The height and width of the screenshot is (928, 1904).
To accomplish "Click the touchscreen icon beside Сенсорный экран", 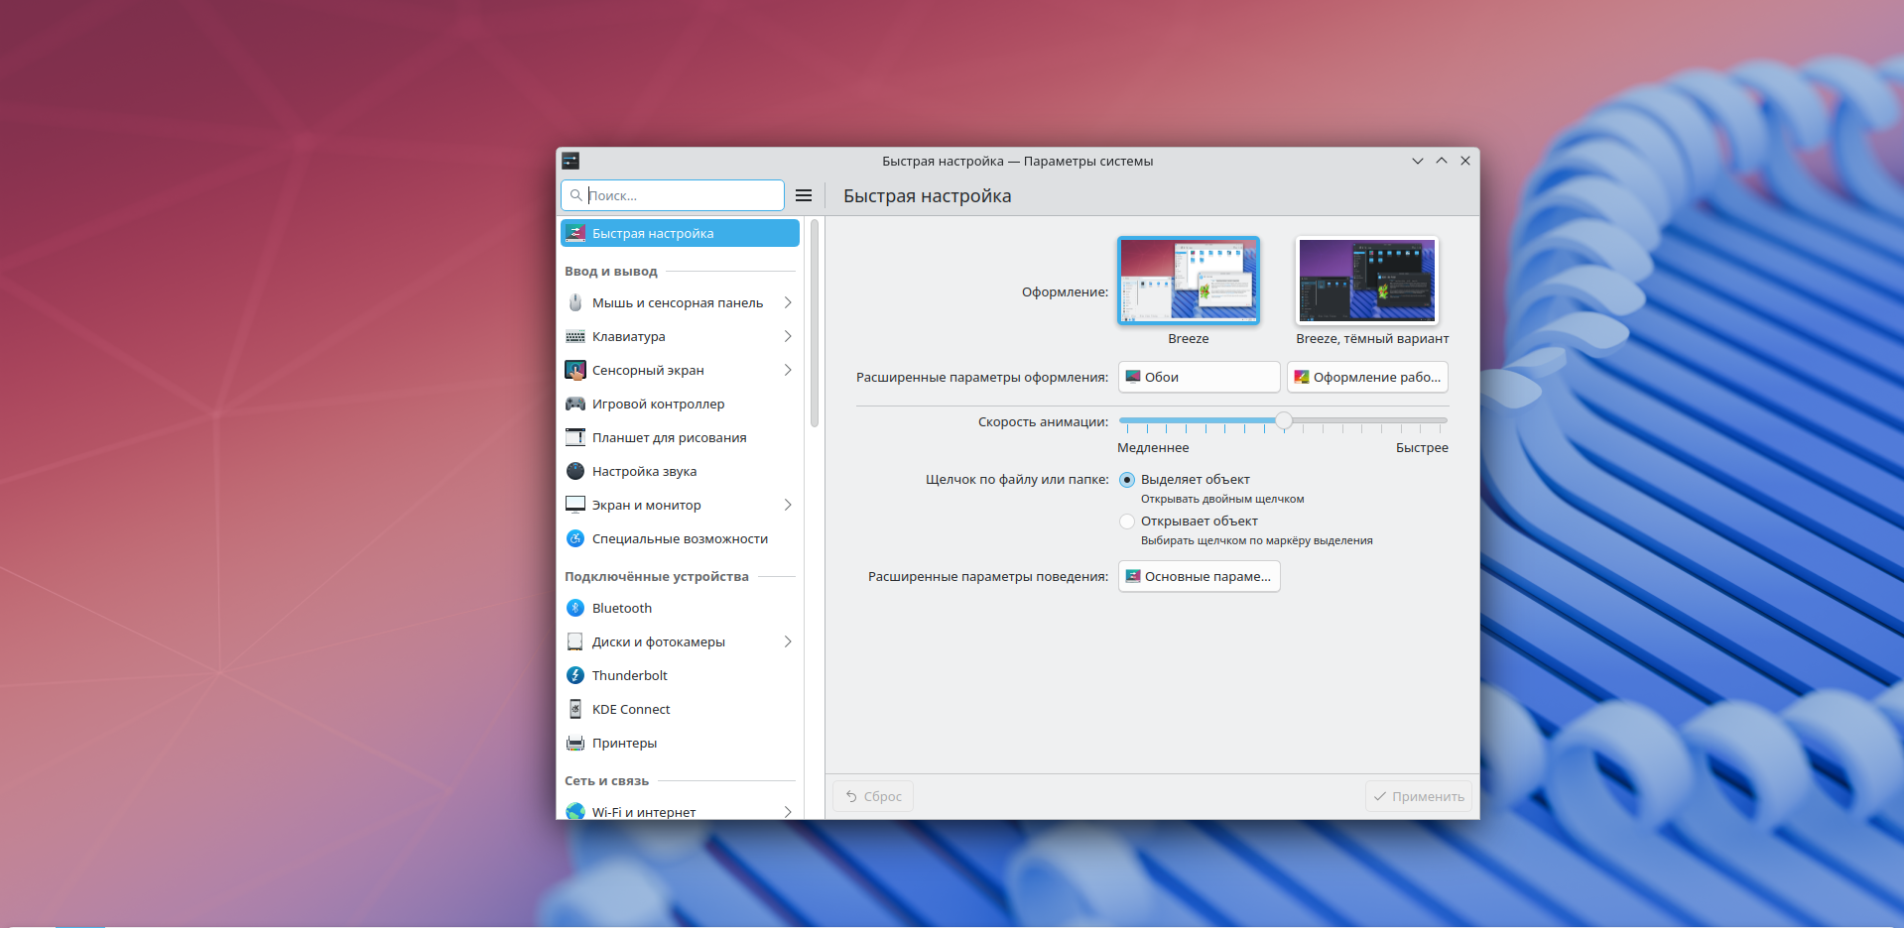I will 575,370.
